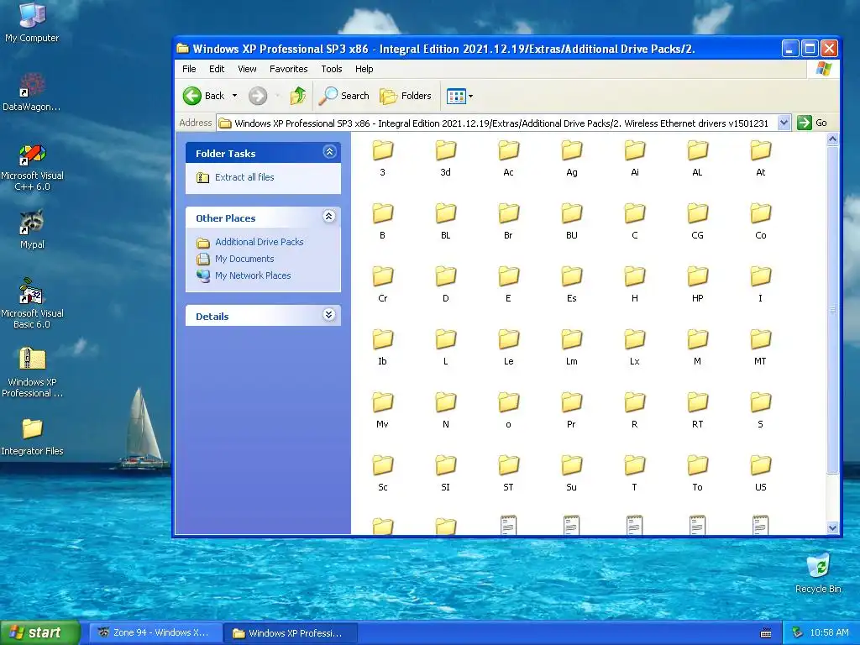
Task: Collapse the Folder Tasks panel
Action: pos(329,152)
